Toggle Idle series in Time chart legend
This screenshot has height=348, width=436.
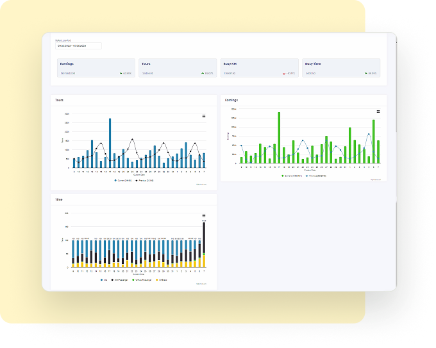pyautogui.click(x=104, y=280)
